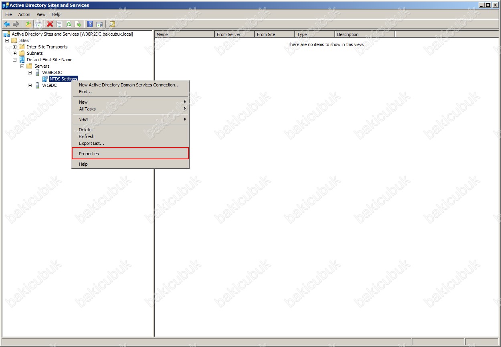Click the Find toolbar icon
The image size is (501, 347).
coord(112,24)
